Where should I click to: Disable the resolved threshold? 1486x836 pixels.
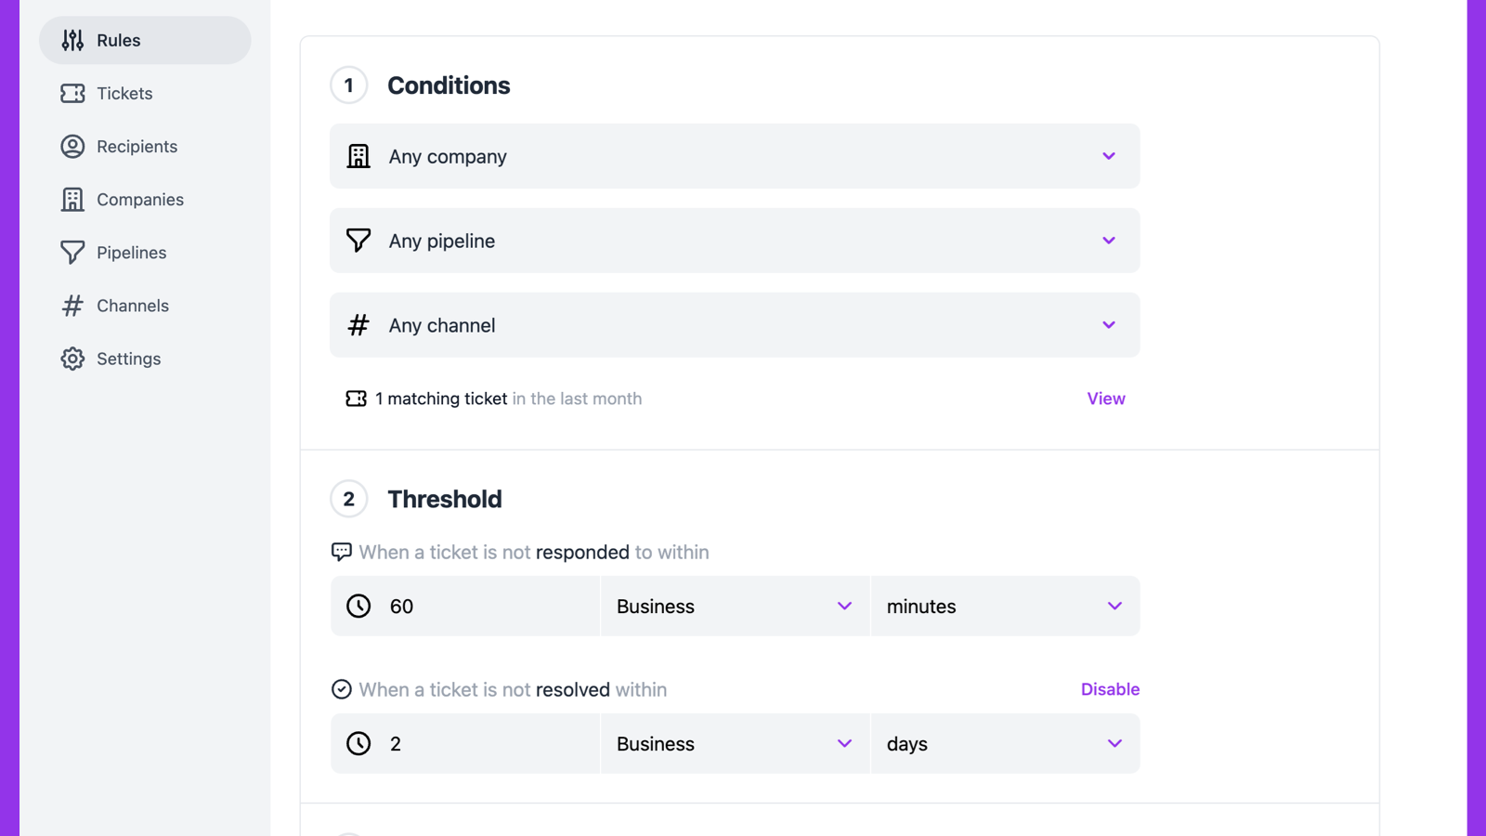(x=1110, y=689)
